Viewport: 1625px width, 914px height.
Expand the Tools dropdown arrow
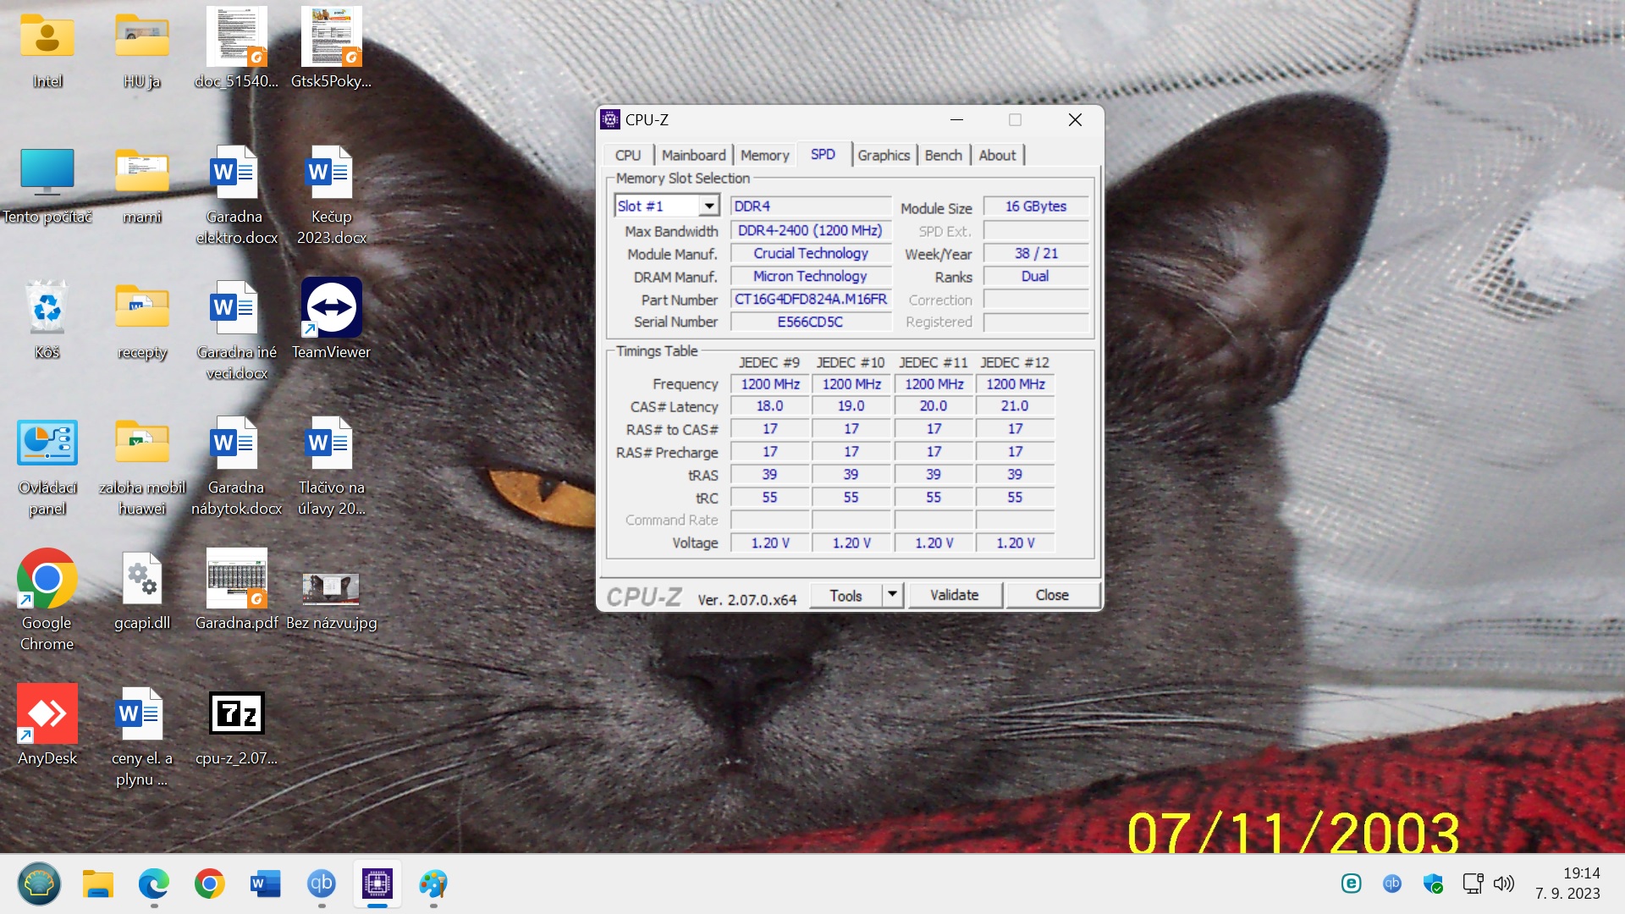click(892, 595)
